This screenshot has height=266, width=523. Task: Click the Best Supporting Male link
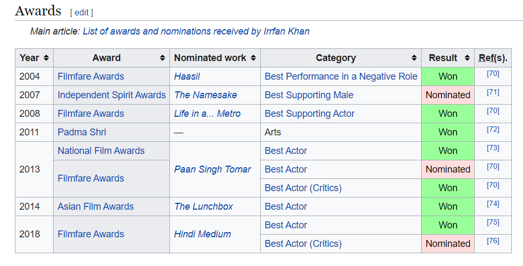click(x=308, y=95)
